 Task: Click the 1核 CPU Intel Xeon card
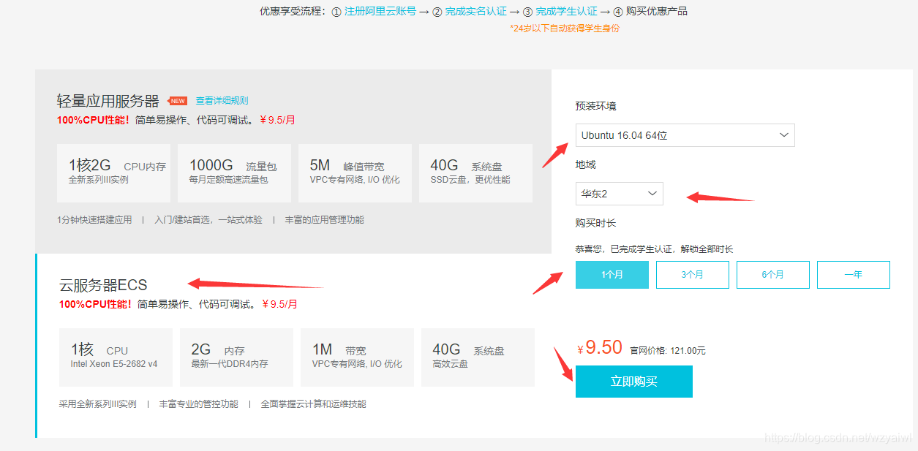pyautogui.click(x=116, y=357)
